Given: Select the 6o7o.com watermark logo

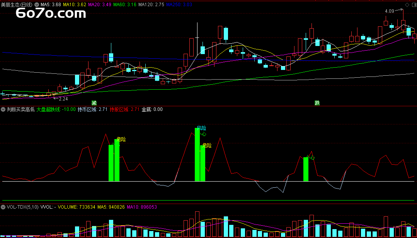Looking at the screenshot, I should (51, 14).
